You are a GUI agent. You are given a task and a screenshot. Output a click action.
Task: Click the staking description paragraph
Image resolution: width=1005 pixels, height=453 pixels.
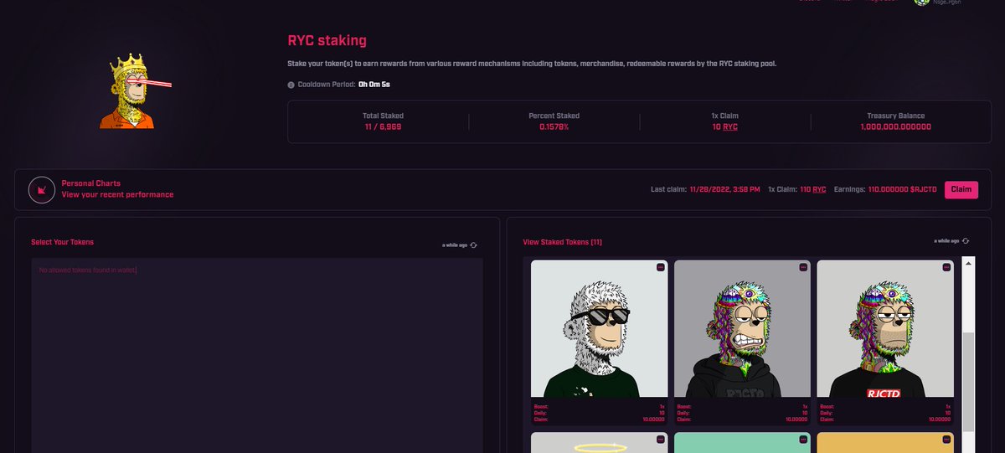pyautogui.click(x=532, y=64)
